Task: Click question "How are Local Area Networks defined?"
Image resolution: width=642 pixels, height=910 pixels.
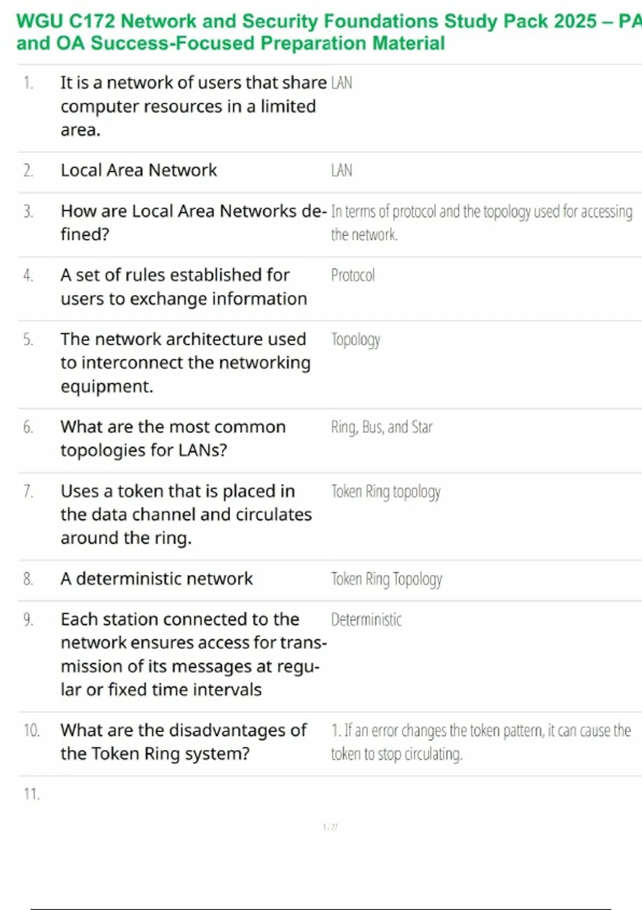Action: (x=193, y=223)
